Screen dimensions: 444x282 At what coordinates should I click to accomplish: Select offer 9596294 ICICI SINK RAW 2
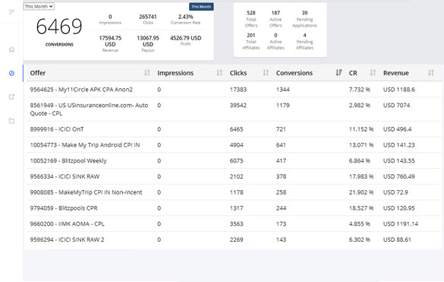67,239
